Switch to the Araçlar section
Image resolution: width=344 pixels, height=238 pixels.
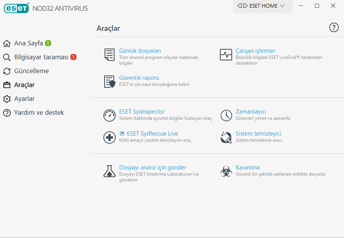[24, 85]
